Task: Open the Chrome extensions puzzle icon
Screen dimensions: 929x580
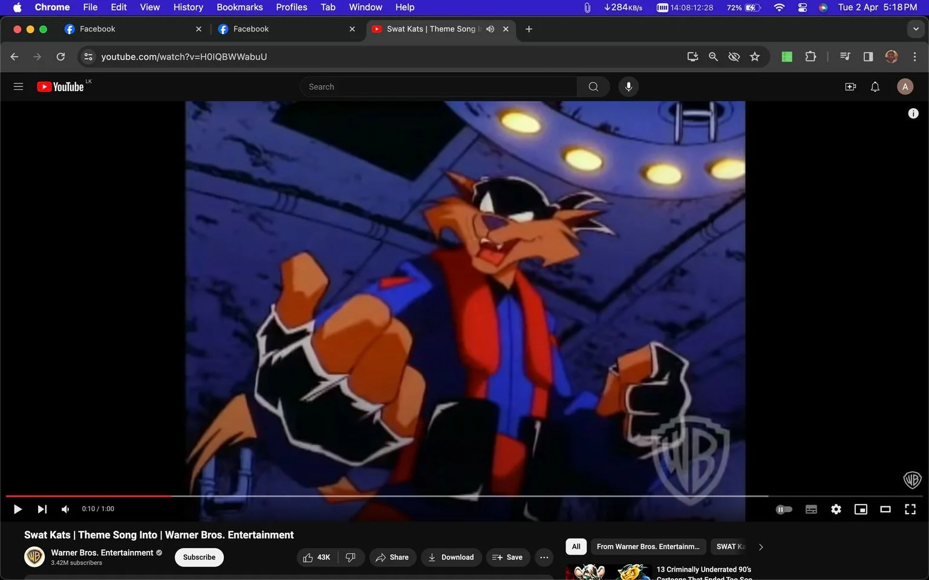Action: point(810,57)
